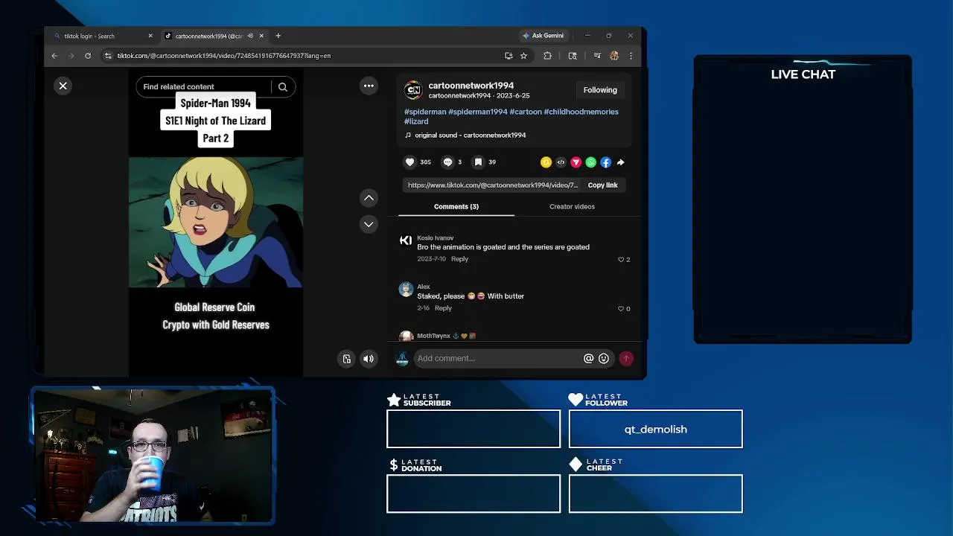Reload the page

(x=88, y=56)
